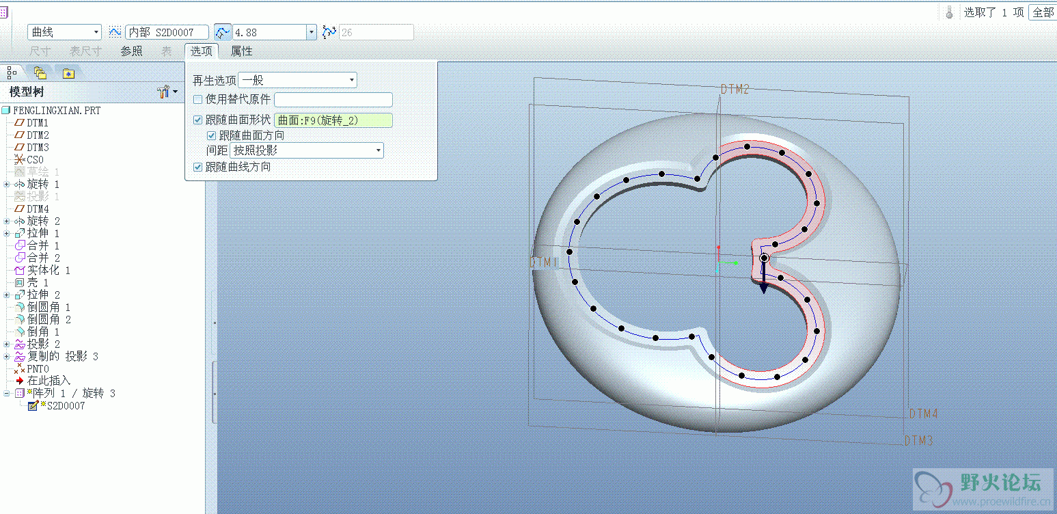The width and height of the screenshot is (1057, 514).
Task: Open the 全部 selection filter dropdown
Action: [x=1043, y=12]
